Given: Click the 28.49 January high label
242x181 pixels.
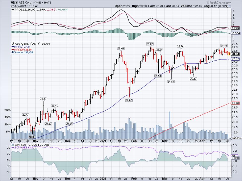Looking at the screenshot, I should point(121,48).
